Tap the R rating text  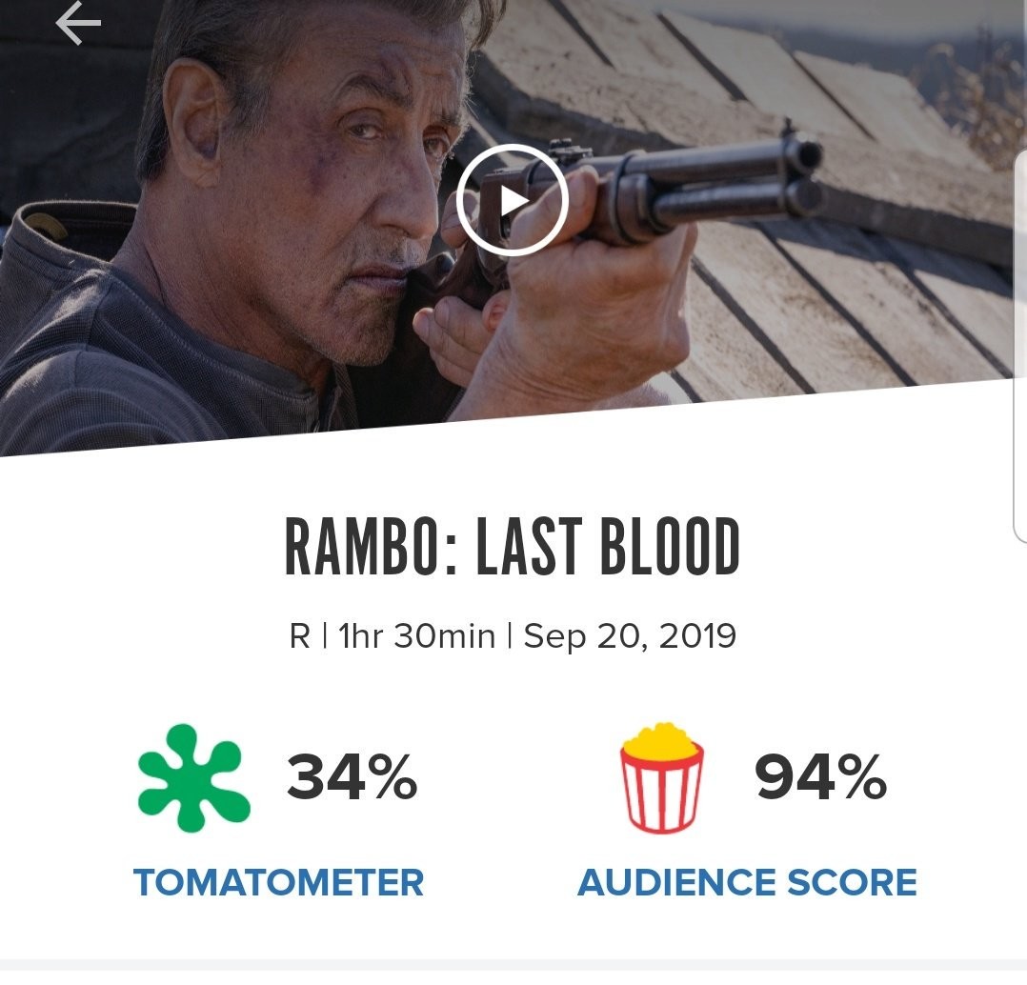(299, 635)
